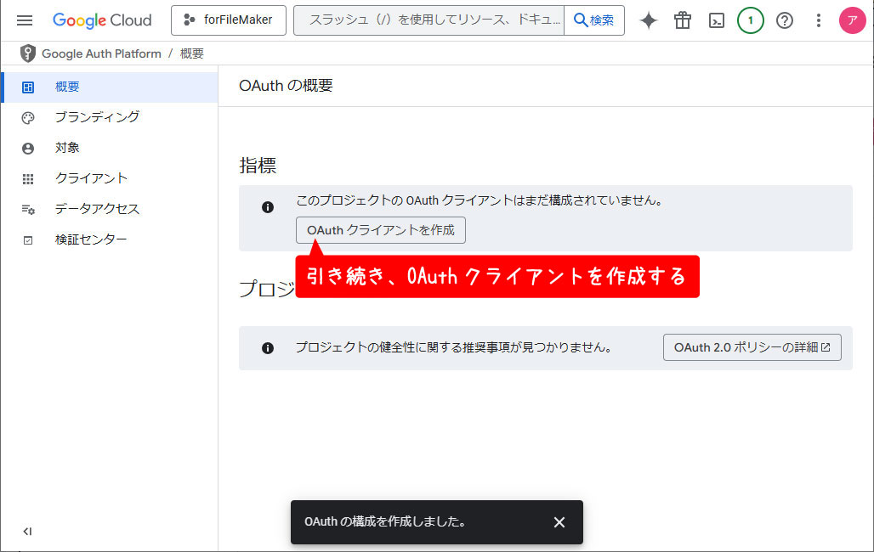
Task: Open the help question mark icon
Action: pyautogui.click(x=784, y=20)
